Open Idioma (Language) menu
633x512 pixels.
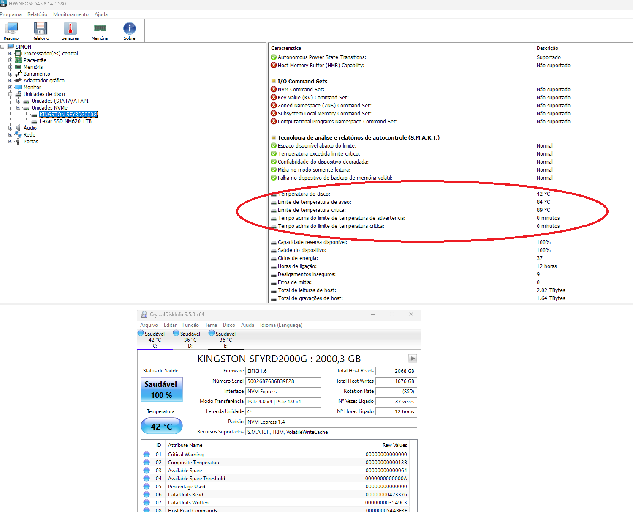point(281,325)
